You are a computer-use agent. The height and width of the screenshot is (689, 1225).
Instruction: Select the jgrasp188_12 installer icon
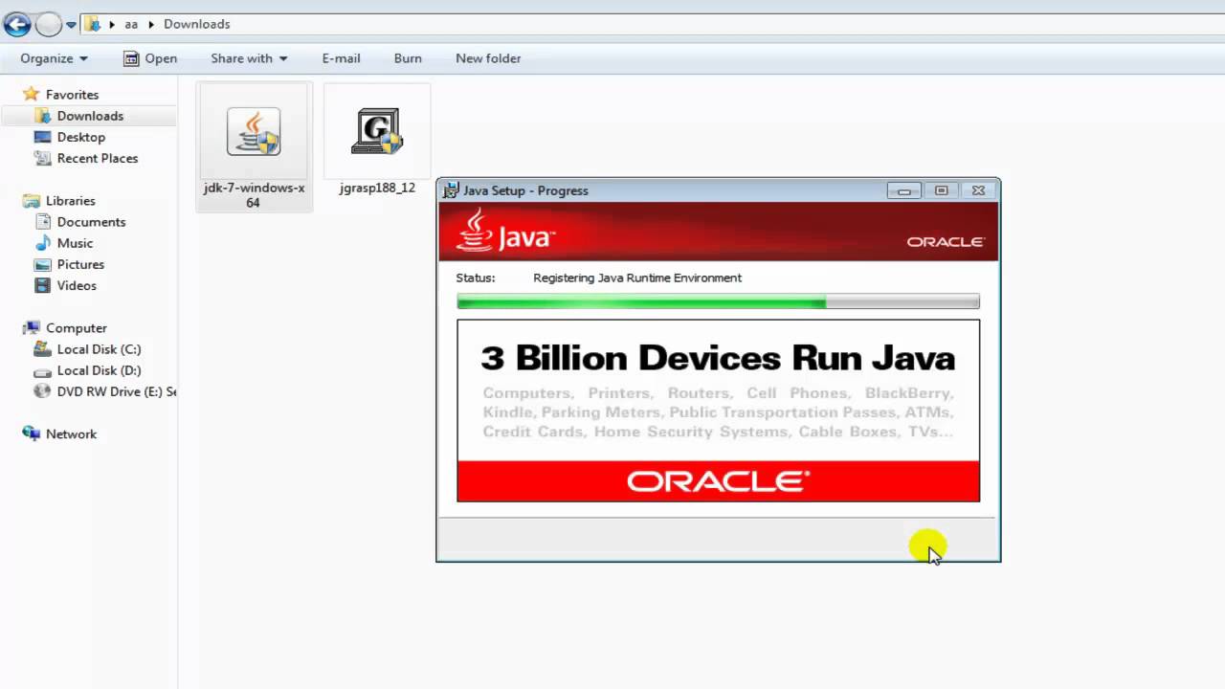[377, 131]
